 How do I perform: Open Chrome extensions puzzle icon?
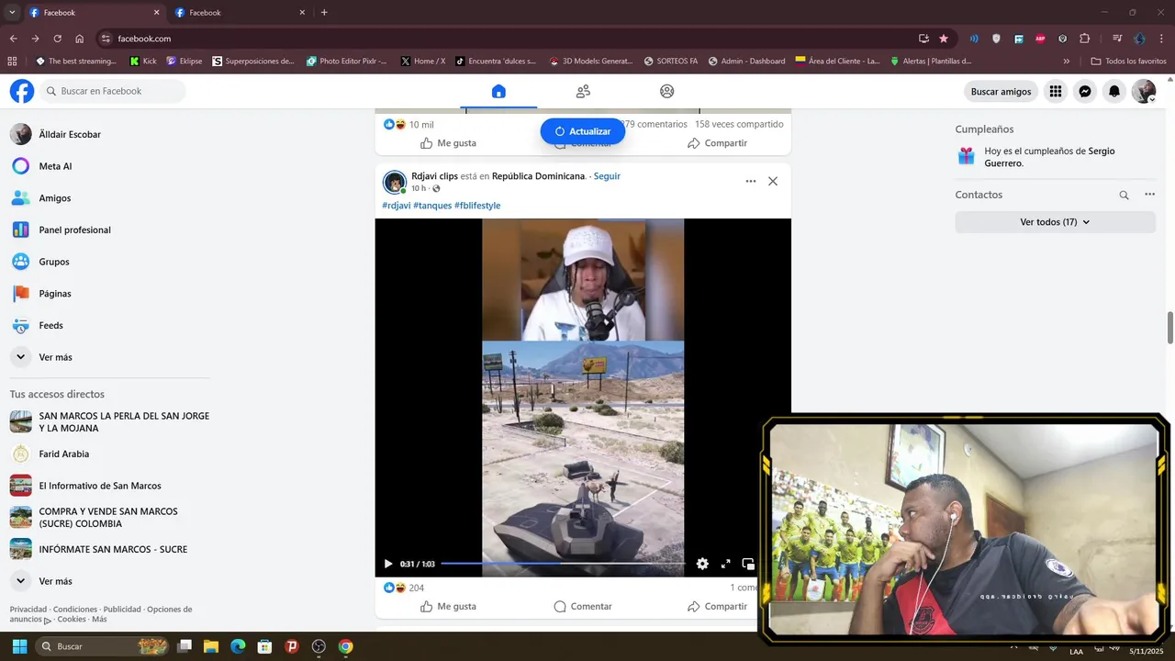click(x=1084, y=39)
